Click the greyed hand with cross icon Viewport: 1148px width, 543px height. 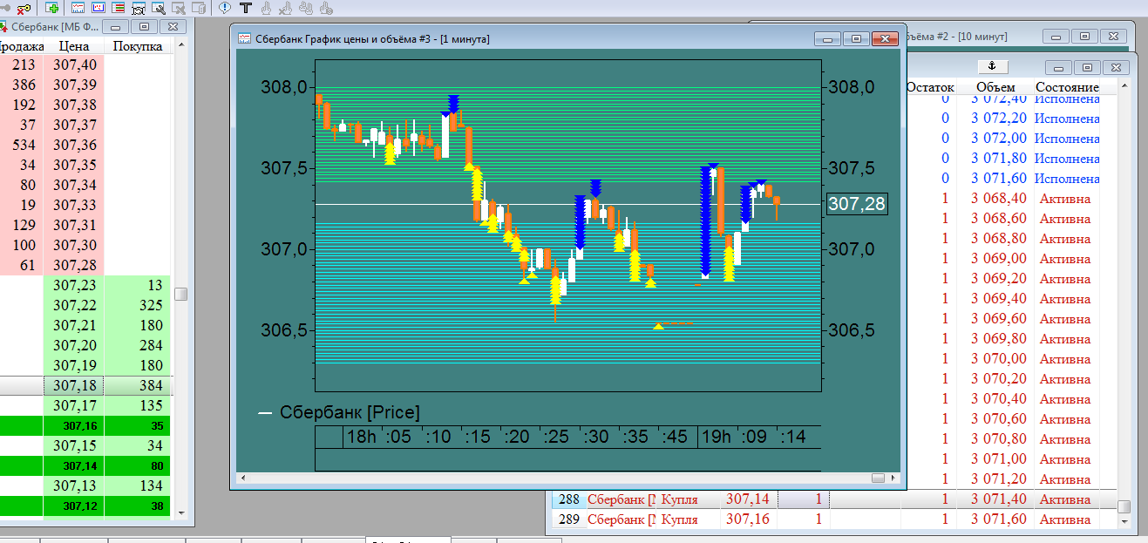(x=285, y=8)
